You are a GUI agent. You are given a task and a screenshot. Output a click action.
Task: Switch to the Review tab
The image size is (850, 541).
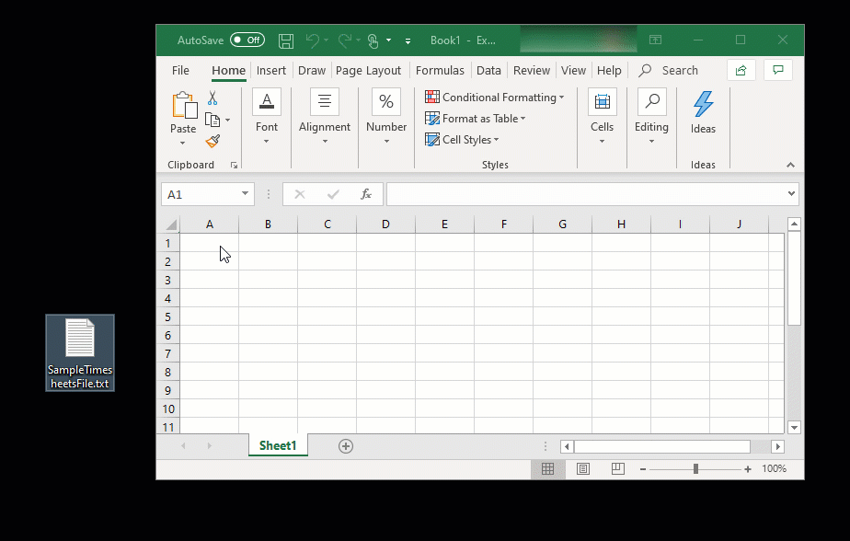(x=532, y=71)
